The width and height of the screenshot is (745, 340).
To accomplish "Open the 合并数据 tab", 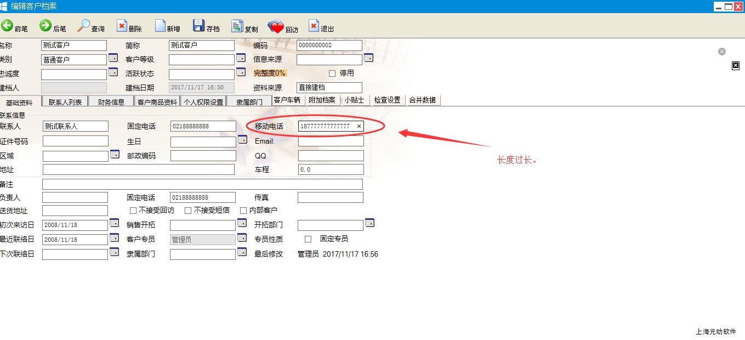I will click(422, 100).
